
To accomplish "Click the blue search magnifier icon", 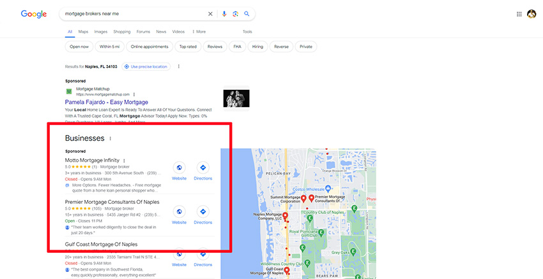I will point(247,14).
